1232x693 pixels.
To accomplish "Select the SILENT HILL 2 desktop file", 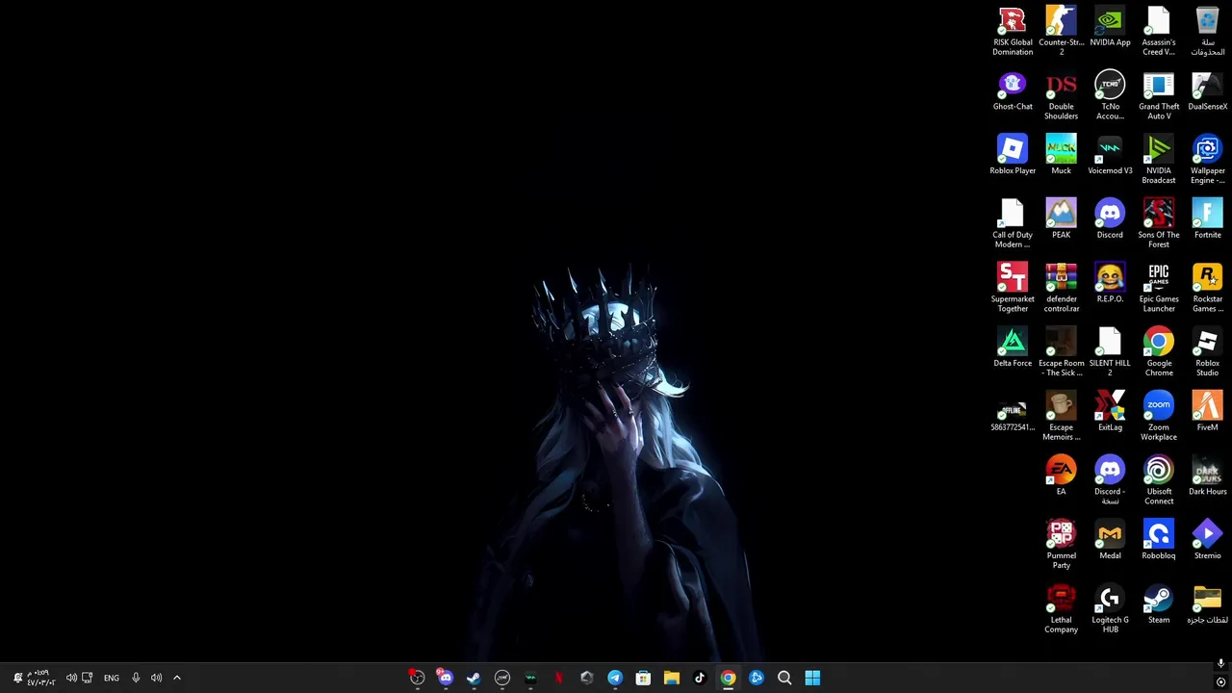I will click(1110, 352).
